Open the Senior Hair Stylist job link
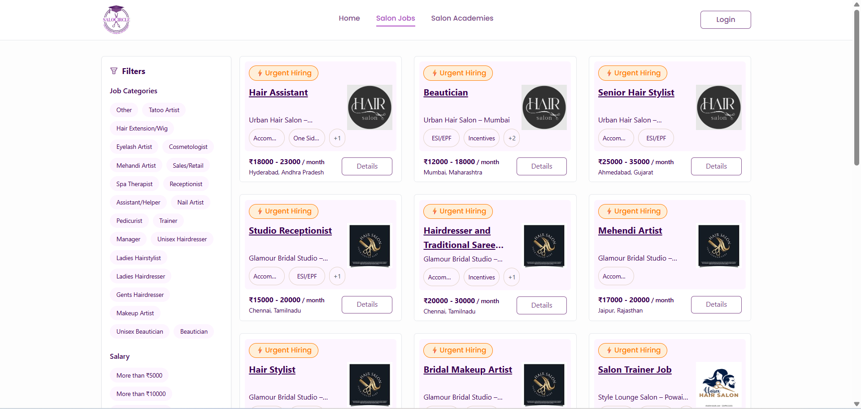Viewport: 861px width, 409px height. (x=636, y=92)
